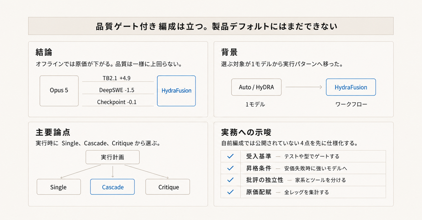Select the Single node
This screenshot has height=220, width=422.
[x=58, y=187]
